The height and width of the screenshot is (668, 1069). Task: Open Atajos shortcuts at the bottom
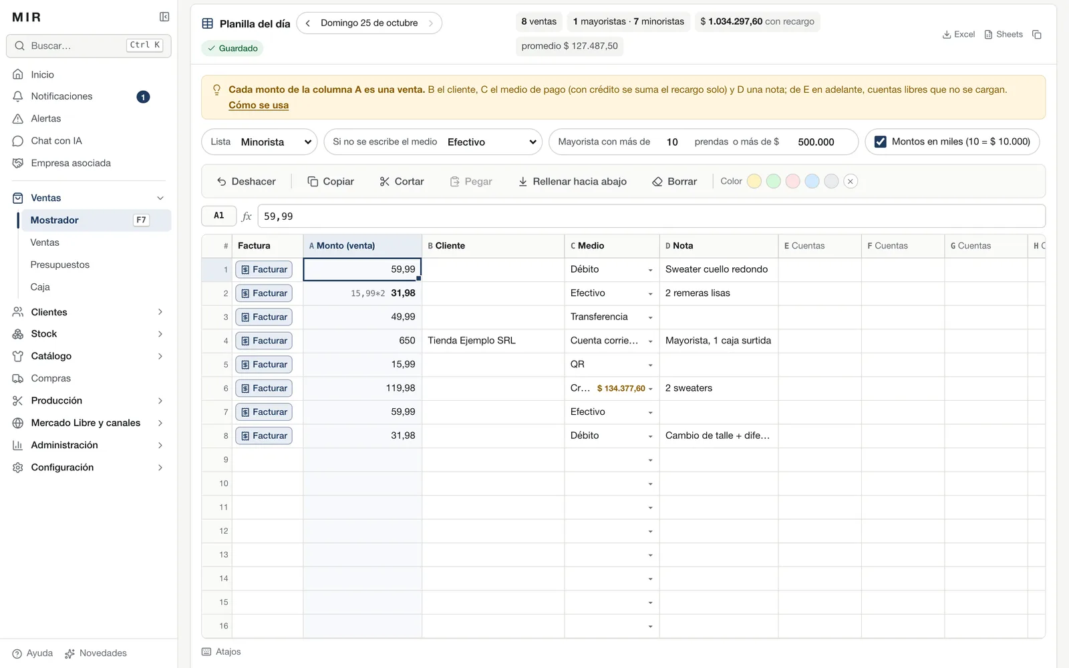click(221, 651)
